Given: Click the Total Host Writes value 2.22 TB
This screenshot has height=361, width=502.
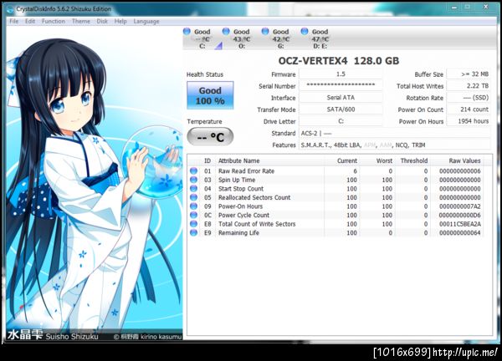Looking at the screenshot, I should [469, 86].
